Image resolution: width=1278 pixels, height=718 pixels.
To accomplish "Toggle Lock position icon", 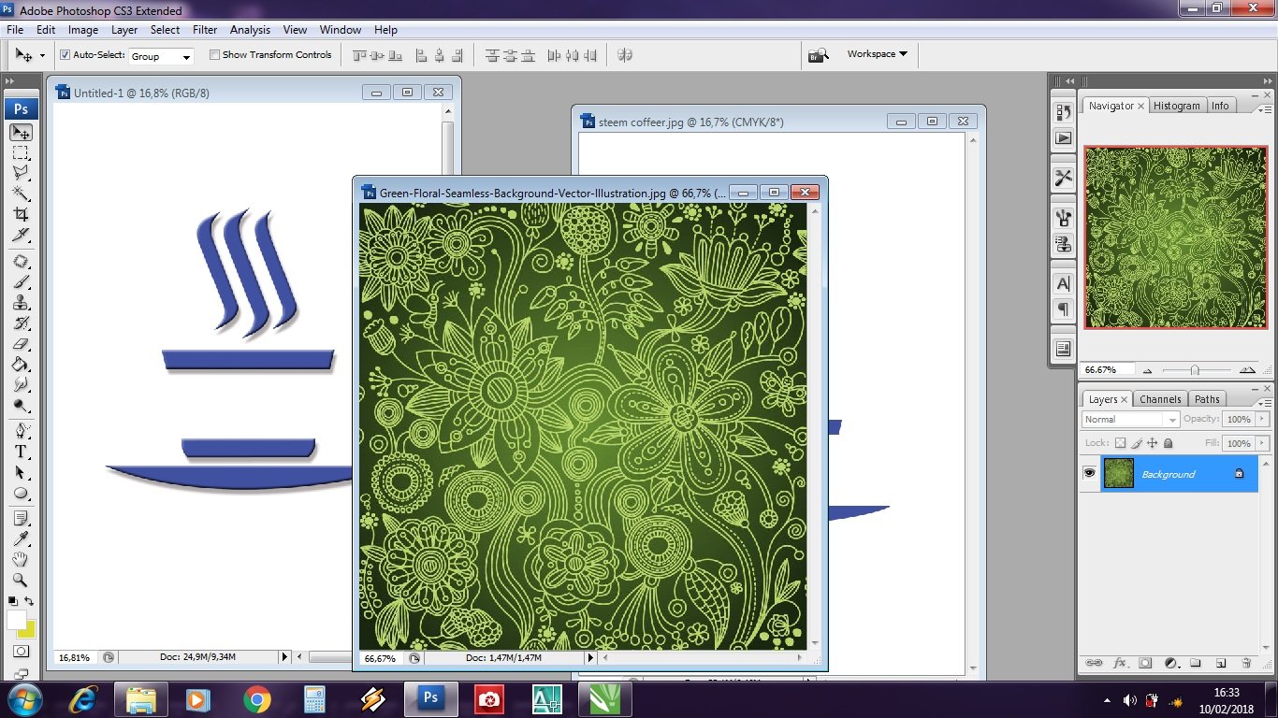I will click(1153, 443).
